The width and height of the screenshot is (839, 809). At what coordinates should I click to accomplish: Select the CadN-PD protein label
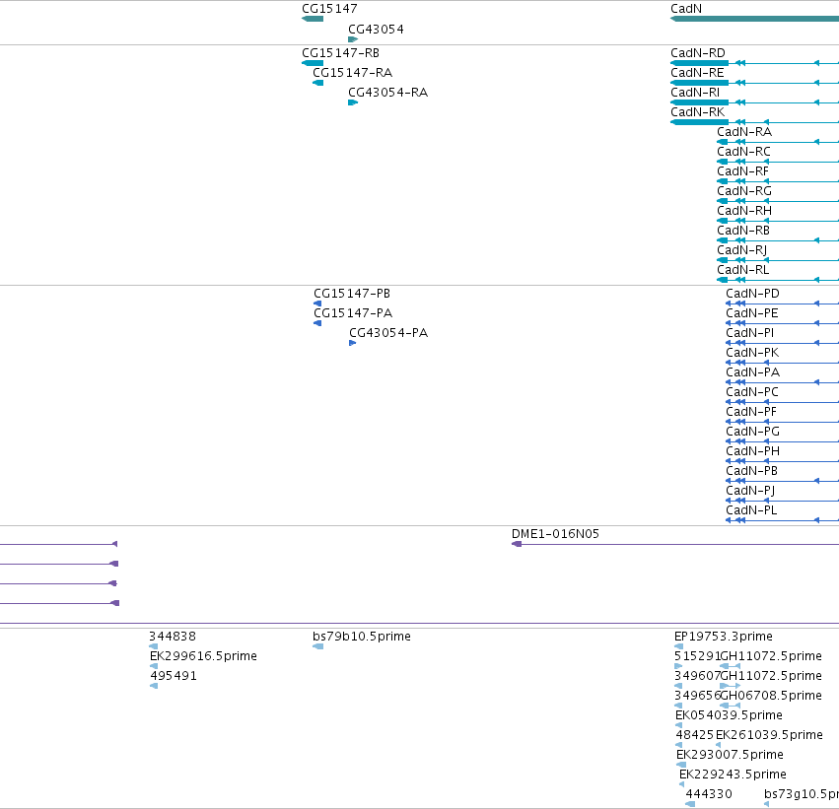coord(752,294)
